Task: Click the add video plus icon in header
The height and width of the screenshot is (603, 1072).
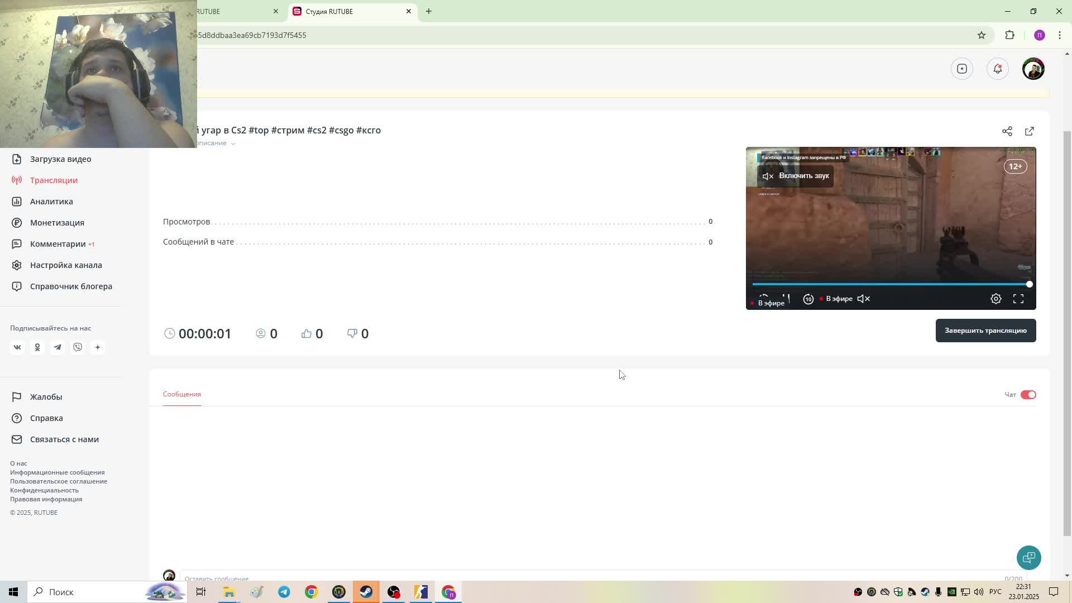Action: pos(961,69)
